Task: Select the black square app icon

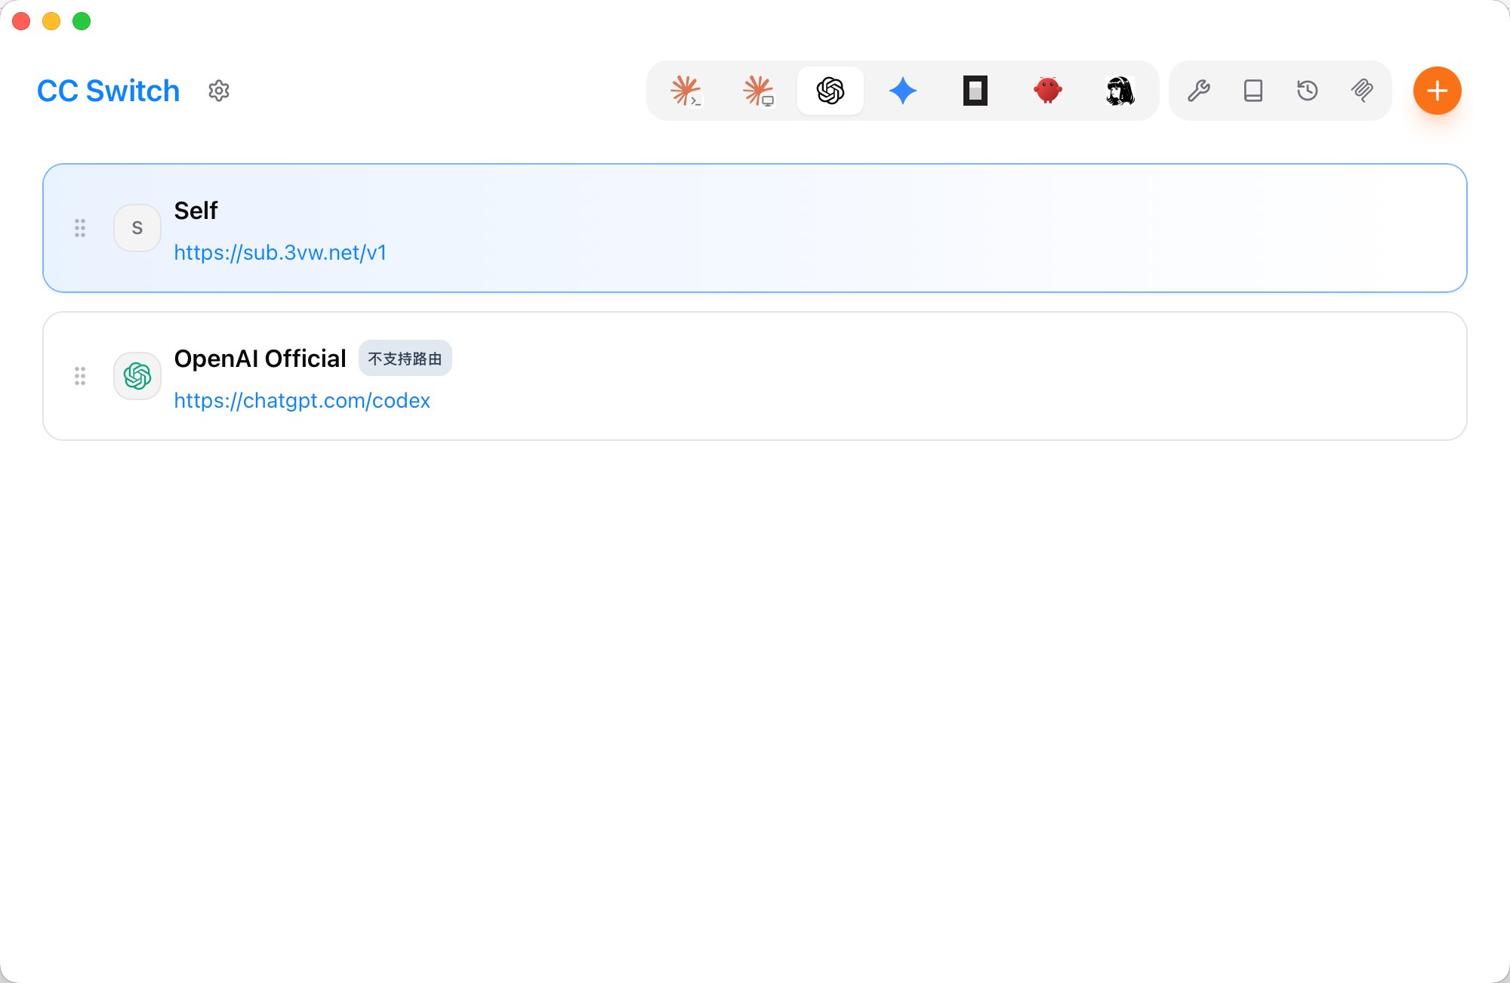Action: click(975, 91)
